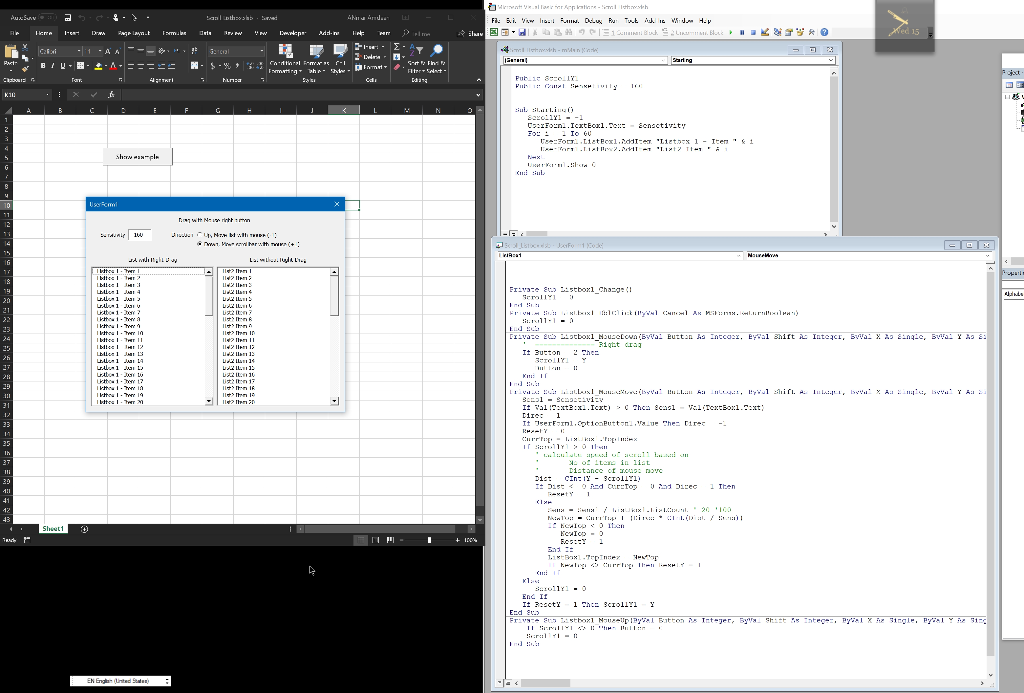Click the VBA Help question mark icon

(x=824, y=32)
